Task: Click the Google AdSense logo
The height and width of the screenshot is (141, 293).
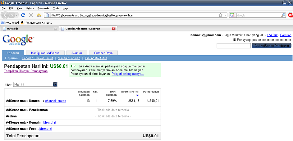Action: [18, 40]
